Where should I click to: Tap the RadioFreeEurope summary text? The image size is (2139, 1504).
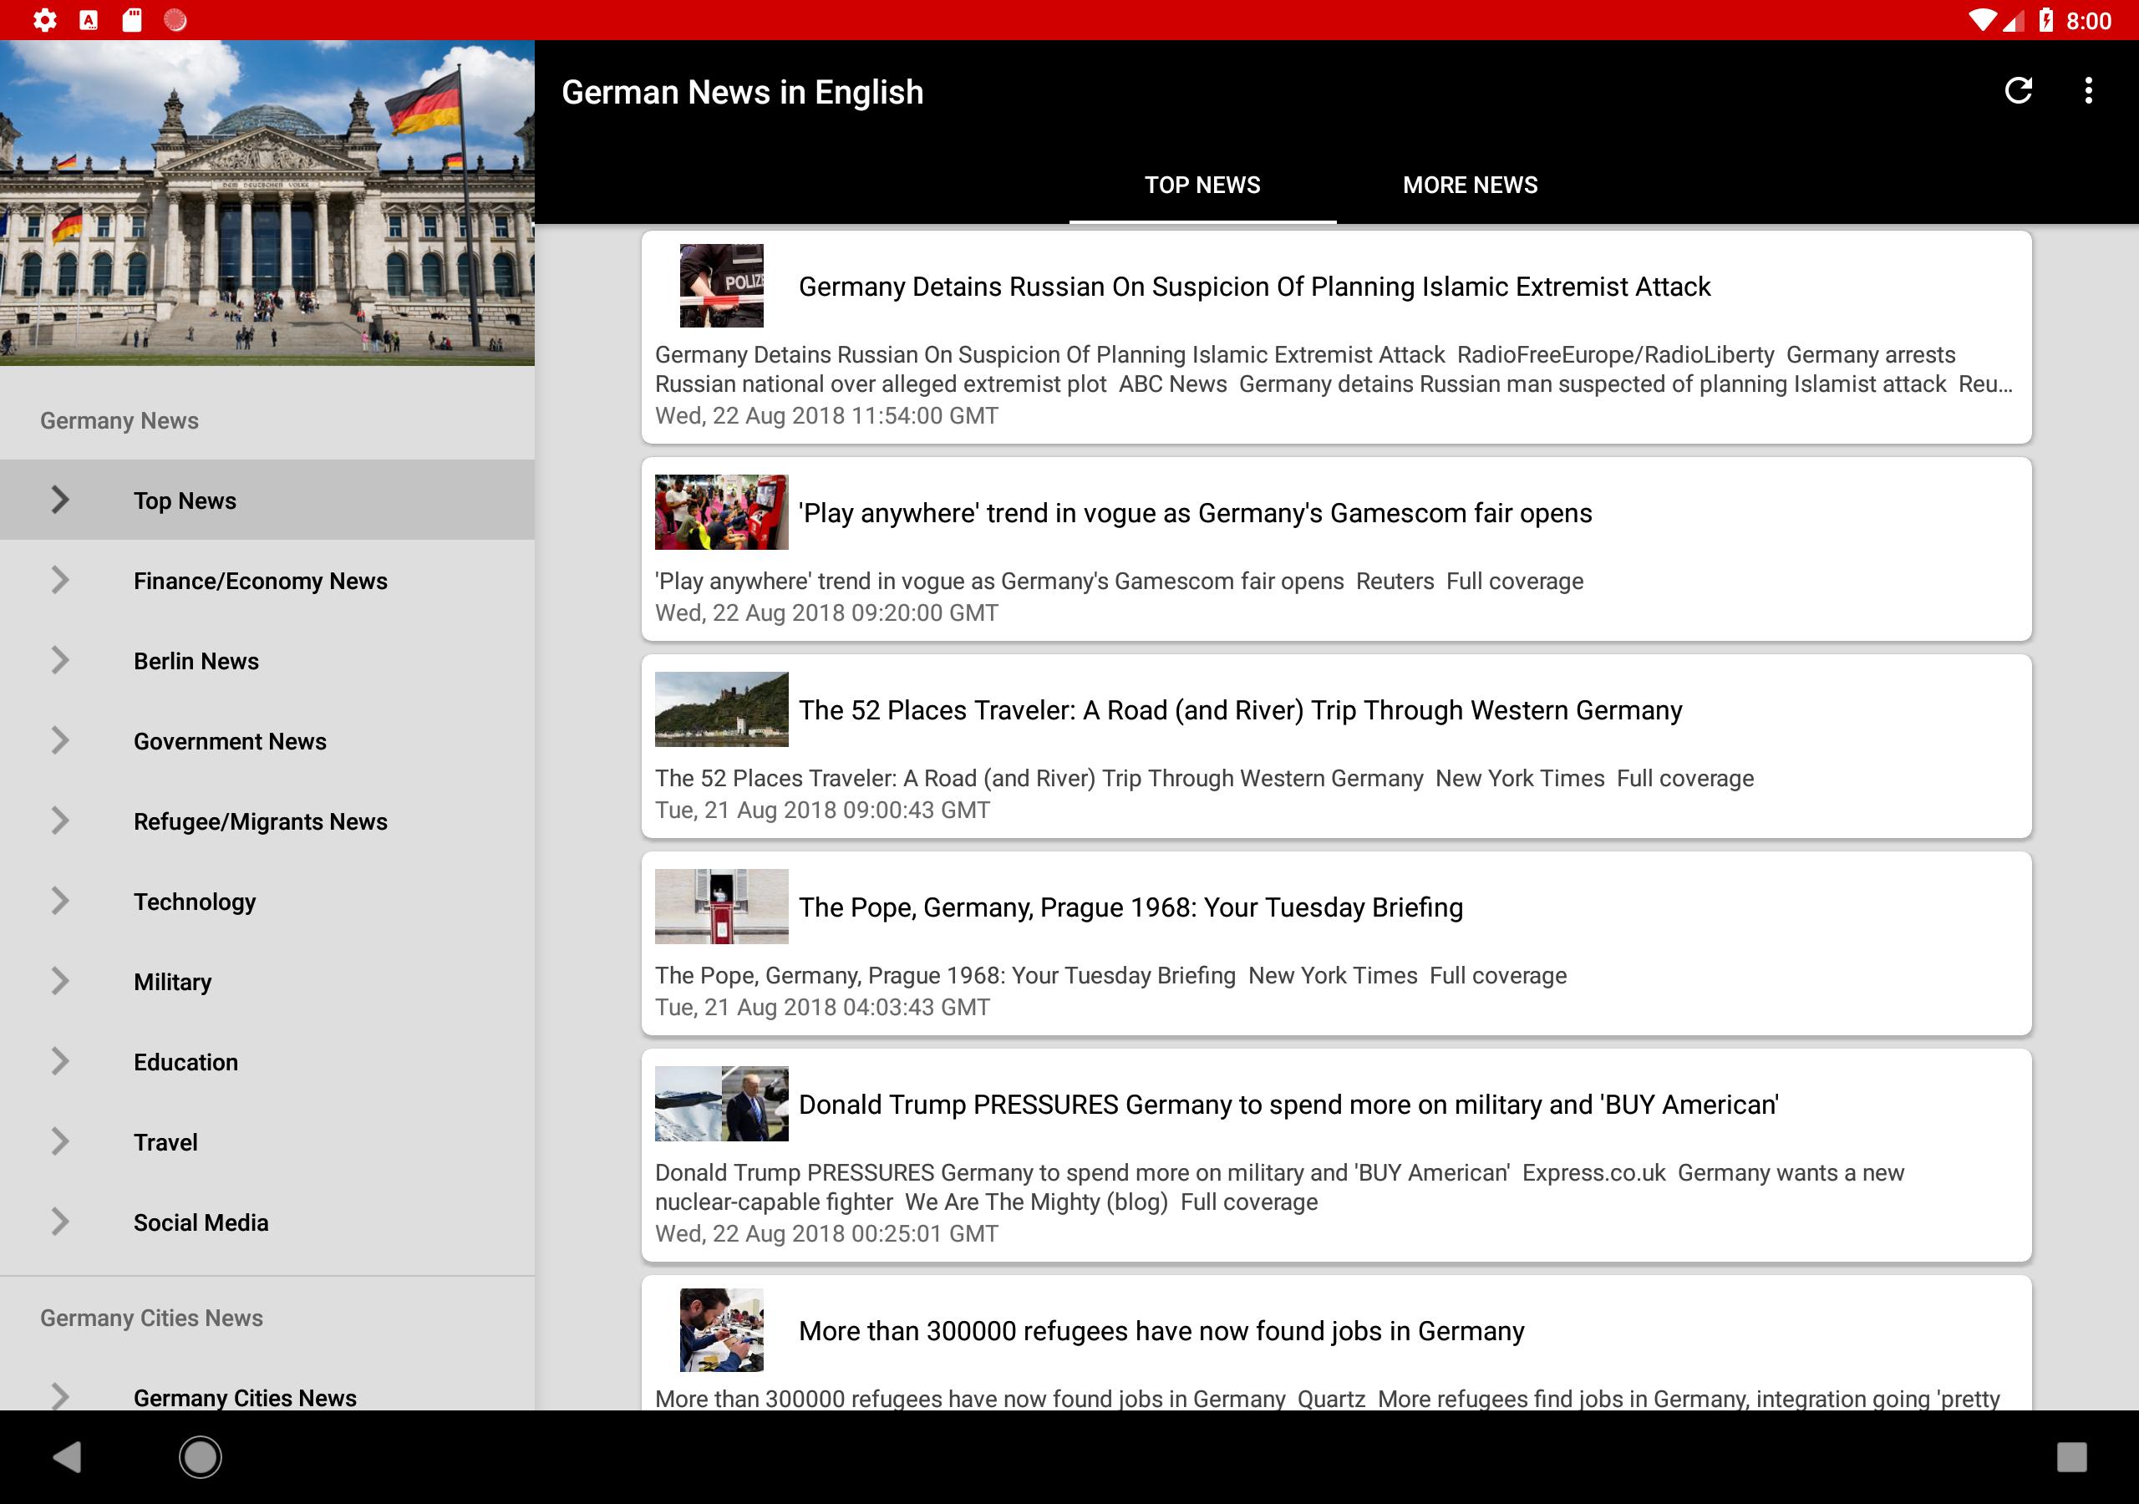[1334, 369]
